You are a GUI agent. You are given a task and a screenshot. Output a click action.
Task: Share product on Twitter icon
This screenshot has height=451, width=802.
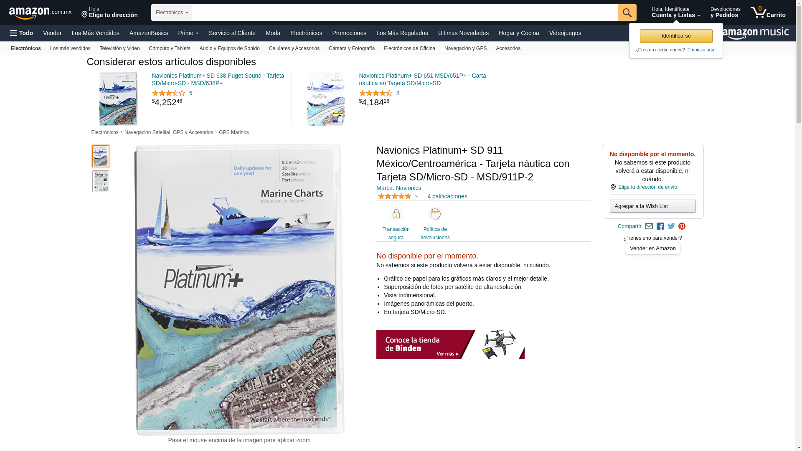pyautogui.click(x=671, y=226)
